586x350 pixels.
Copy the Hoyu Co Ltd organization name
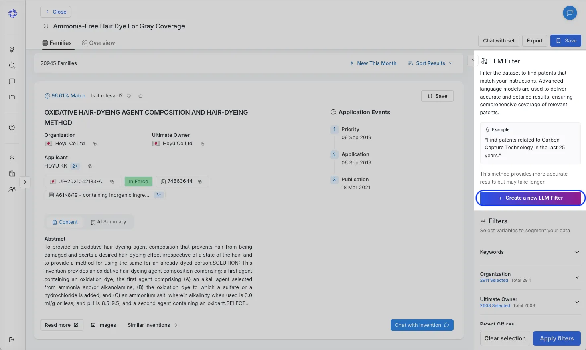(95, 144)
